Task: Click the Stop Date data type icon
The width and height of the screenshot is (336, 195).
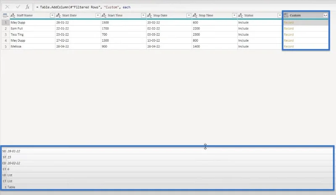Action: tap(150, 16)
